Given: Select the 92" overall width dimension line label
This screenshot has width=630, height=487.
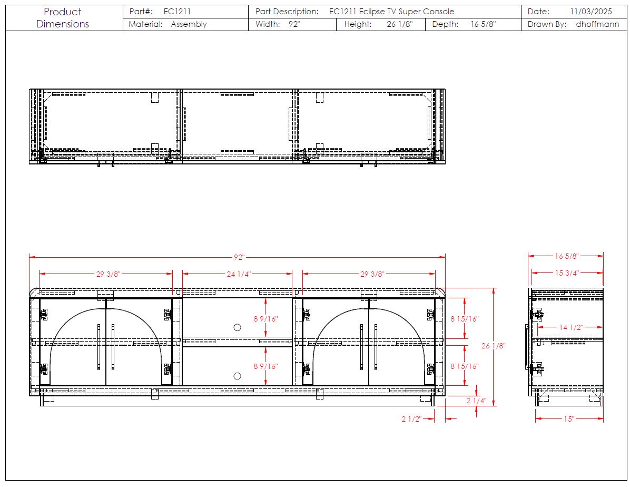Looking at the screenshot, I should tap(240, 257).
